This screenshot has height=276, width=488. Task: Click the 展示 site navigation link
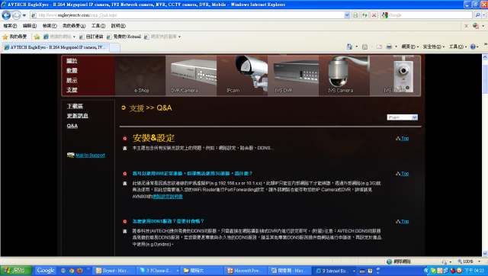pos(72,80)
